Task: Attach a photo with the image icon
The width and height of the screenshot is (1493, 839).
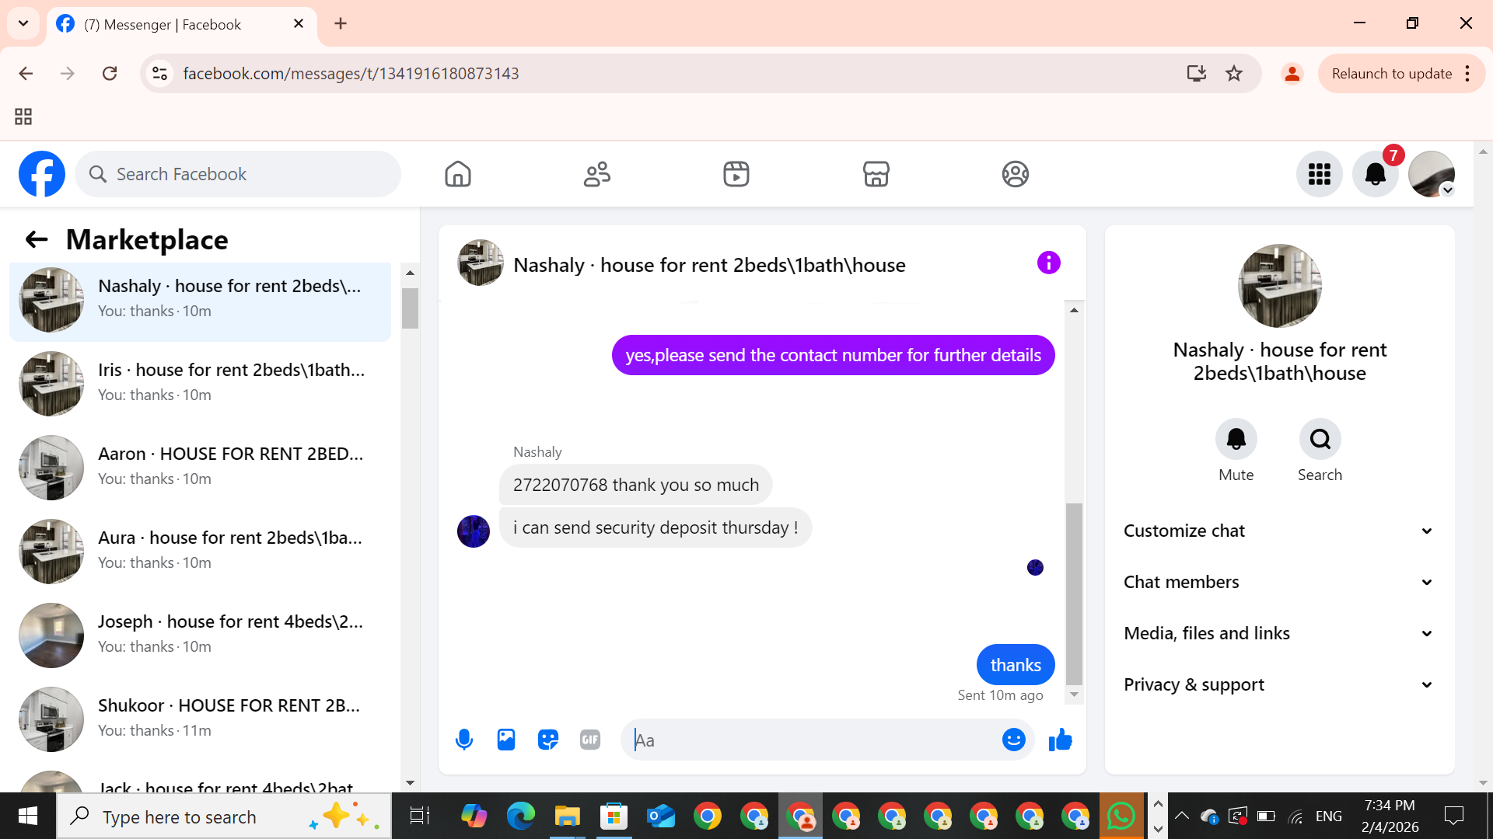Action: [x=506, y=740]
